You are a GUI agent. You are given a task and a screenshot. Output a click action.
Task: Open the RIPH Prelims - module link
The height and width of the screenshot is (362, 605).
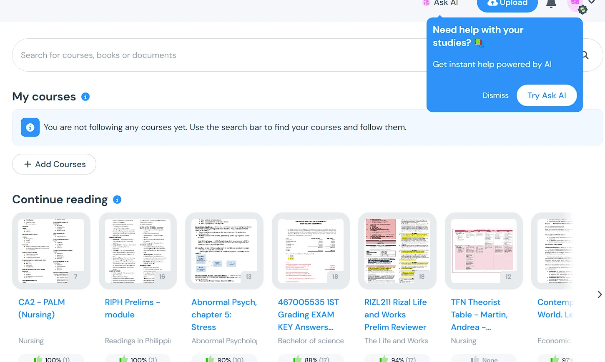pyautogui.click(x=133, y=308)
